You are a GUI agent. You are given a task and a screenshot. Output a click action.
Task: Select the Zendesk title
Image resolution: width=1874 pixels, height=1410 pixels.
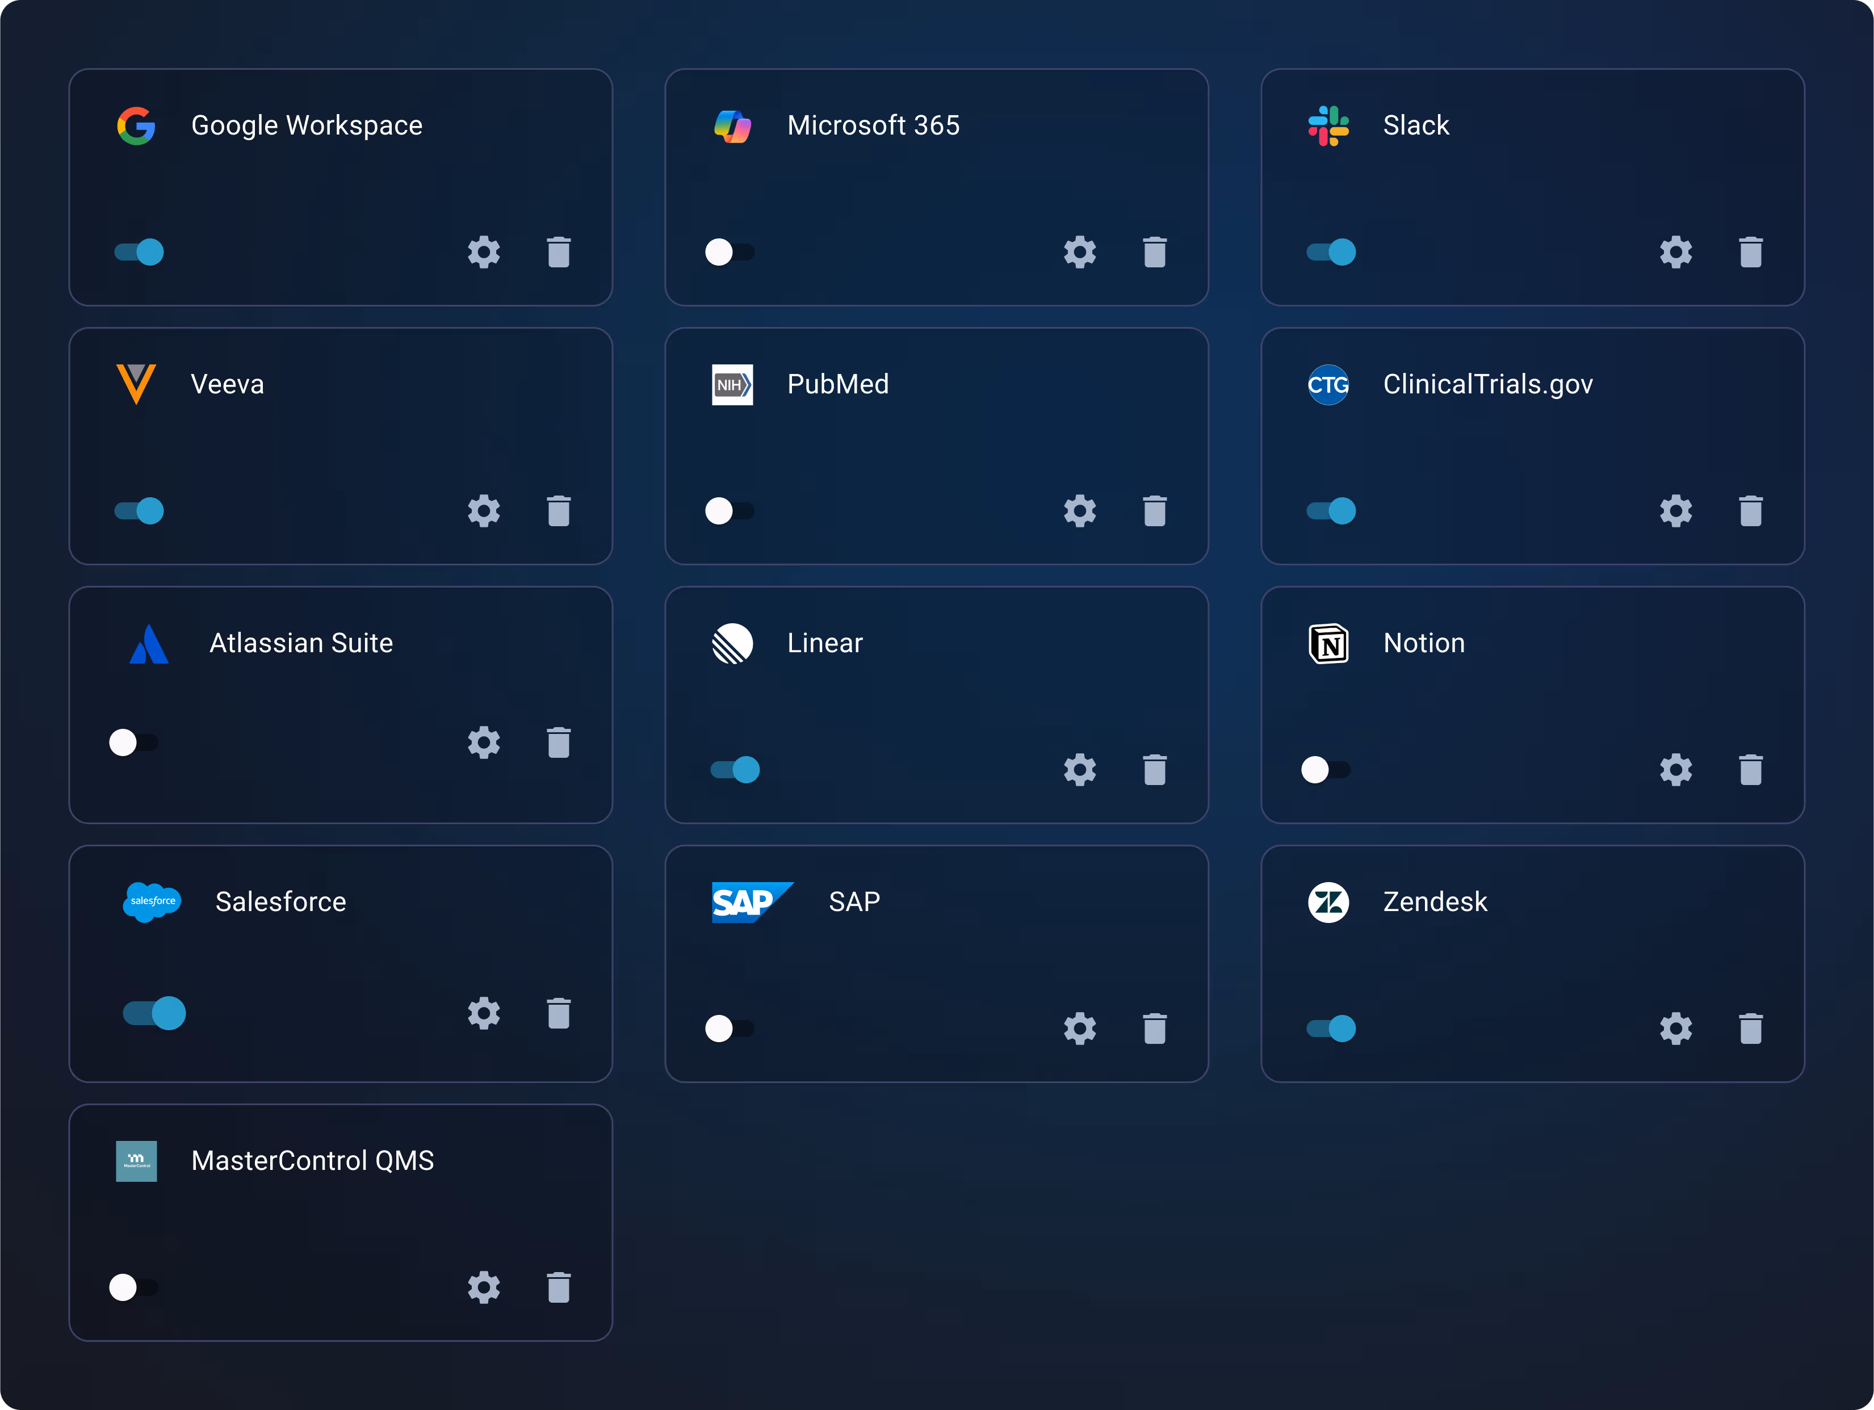pos(1435,901)
